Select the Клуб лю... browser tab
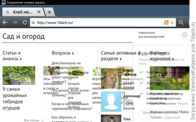This screenshot has width=196, height=122. (23, 12)
